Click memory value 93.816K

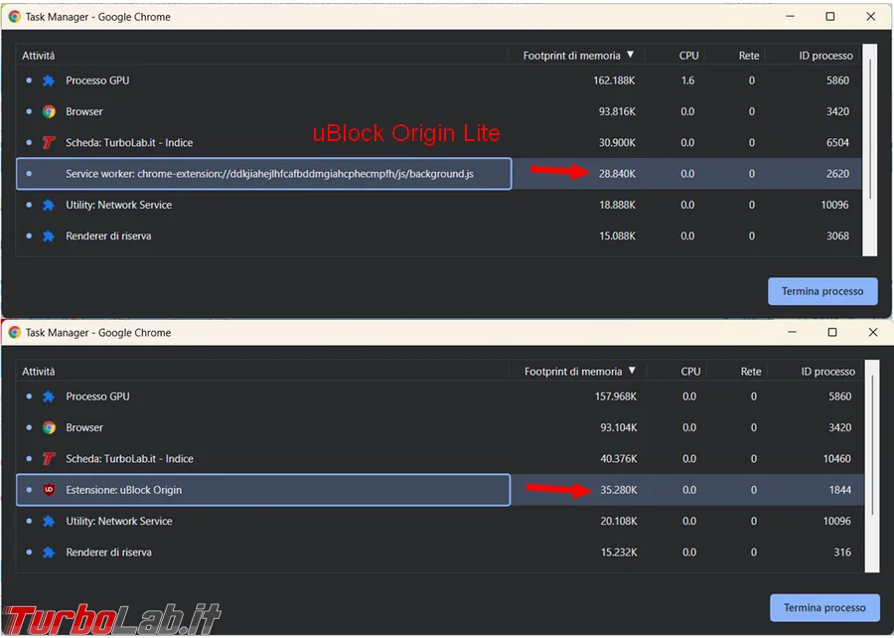[x=617, y=111]
